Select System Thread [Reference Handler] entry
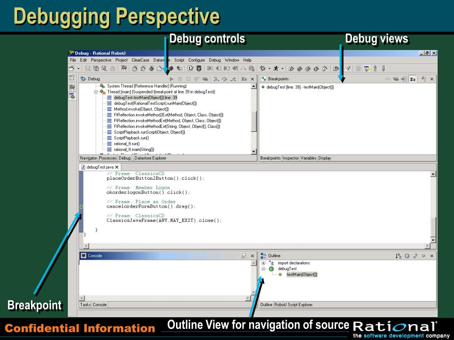Viewport: 454px width, 340px height. (x=147, y=86)
